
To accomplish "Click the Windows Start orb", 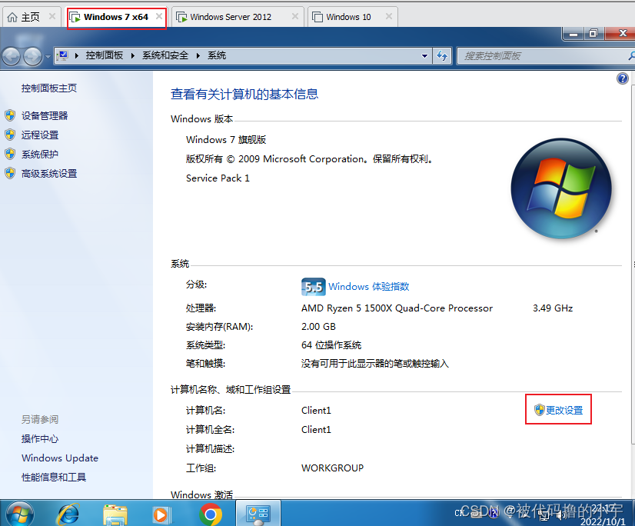I will click(x=19, y=514).
